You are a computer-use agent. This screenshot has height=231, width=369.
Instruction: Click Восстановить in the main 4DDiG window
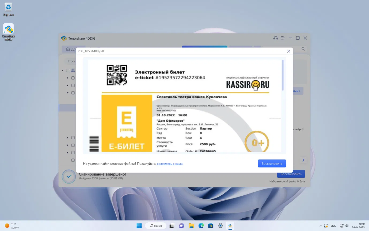click(291, 174)
